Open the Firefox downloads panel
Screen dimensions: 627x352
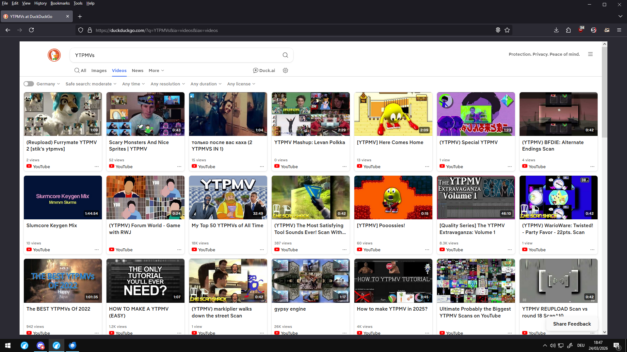tap(556, 30)
